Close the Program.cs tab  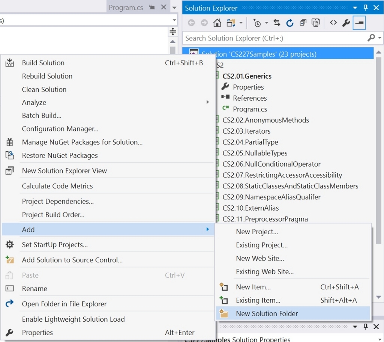163,8
